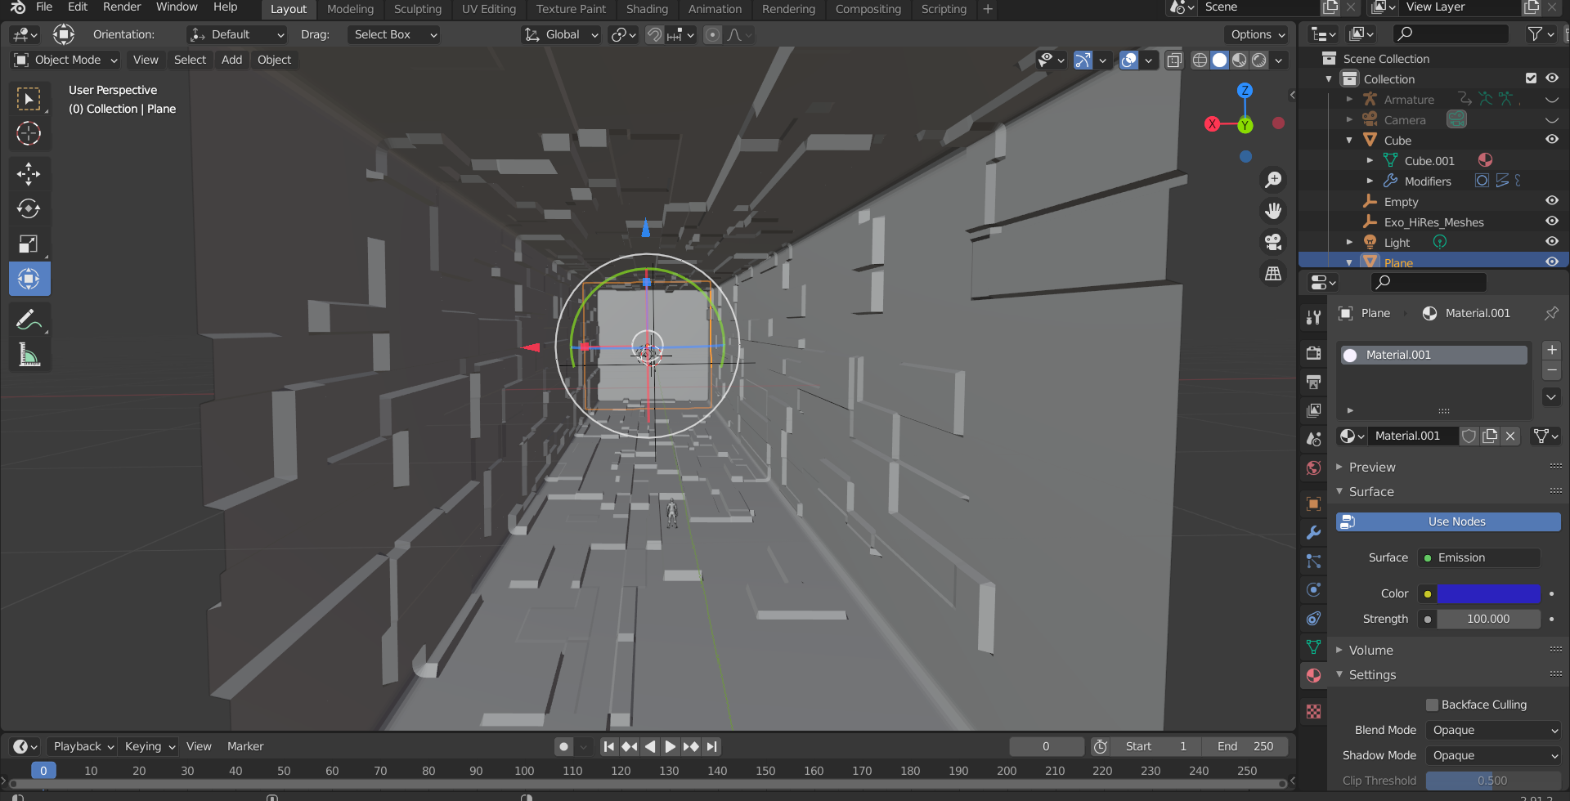Uncheck the Collection exclude checkbox
Viewport: 1570px width, 801px height.
[1531, 78]
